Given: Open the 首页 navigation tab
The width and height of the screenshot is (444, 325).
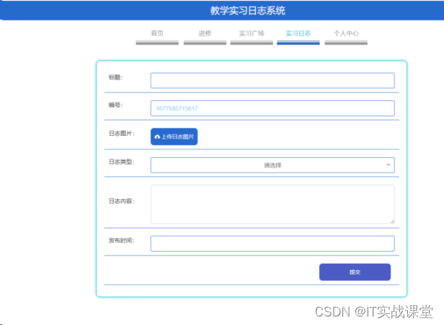Looking at the screenshot, I should click(x=157, y=33).
